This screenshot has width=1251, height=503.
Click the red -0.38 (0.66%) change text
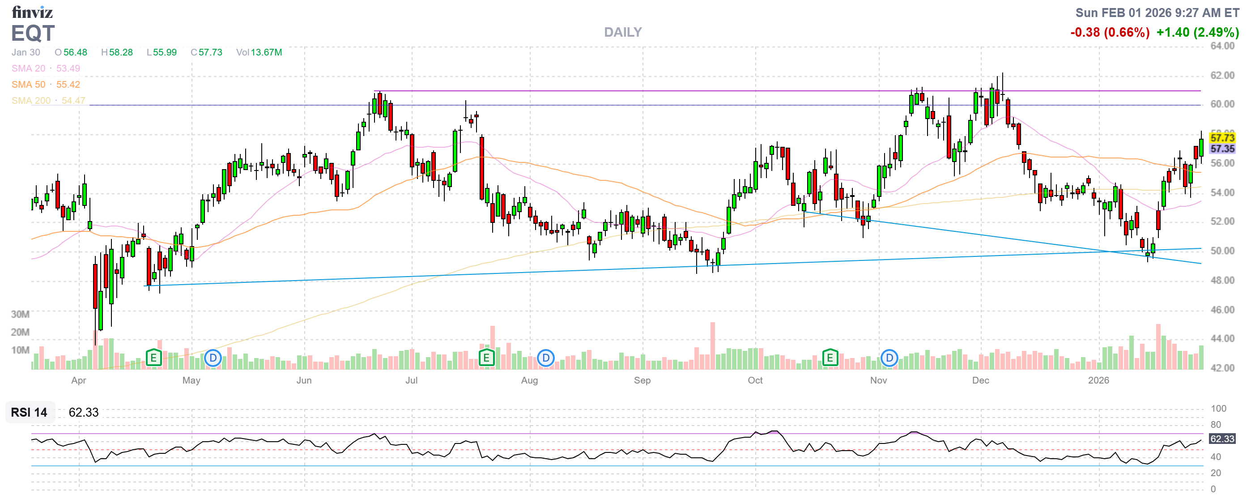click(x=1110, y=33)
